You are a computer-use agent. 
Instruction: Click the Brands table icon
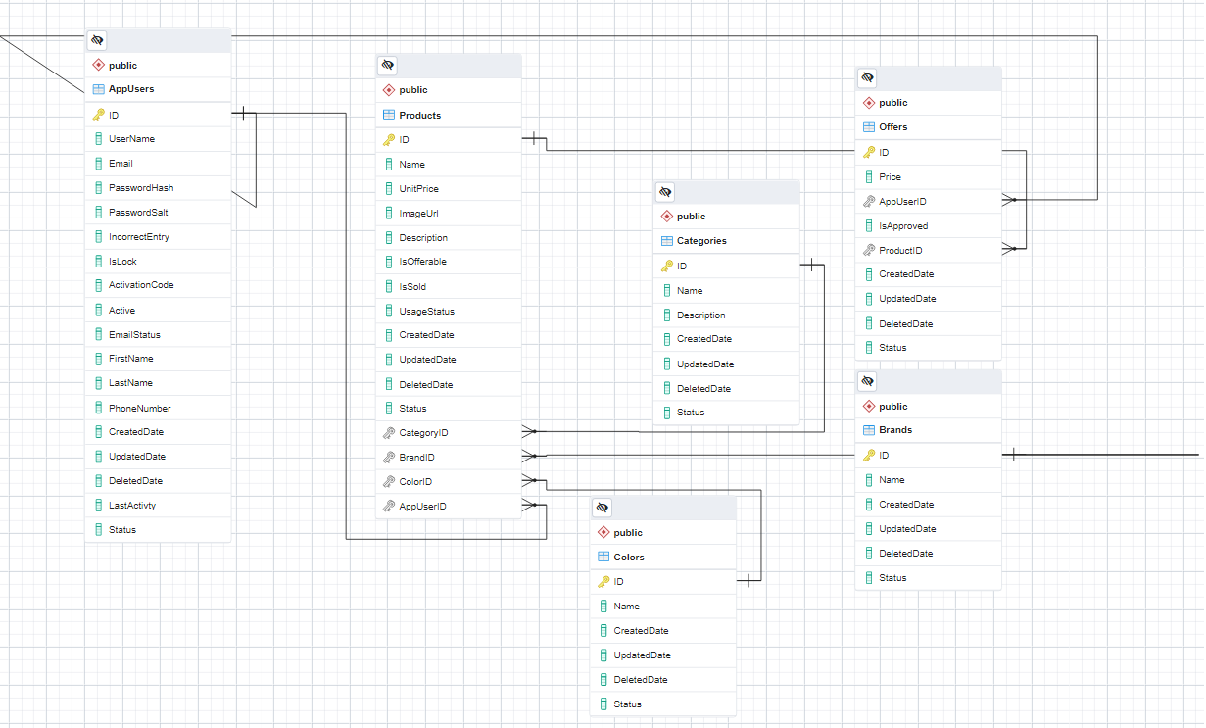(x=868, y=430)
